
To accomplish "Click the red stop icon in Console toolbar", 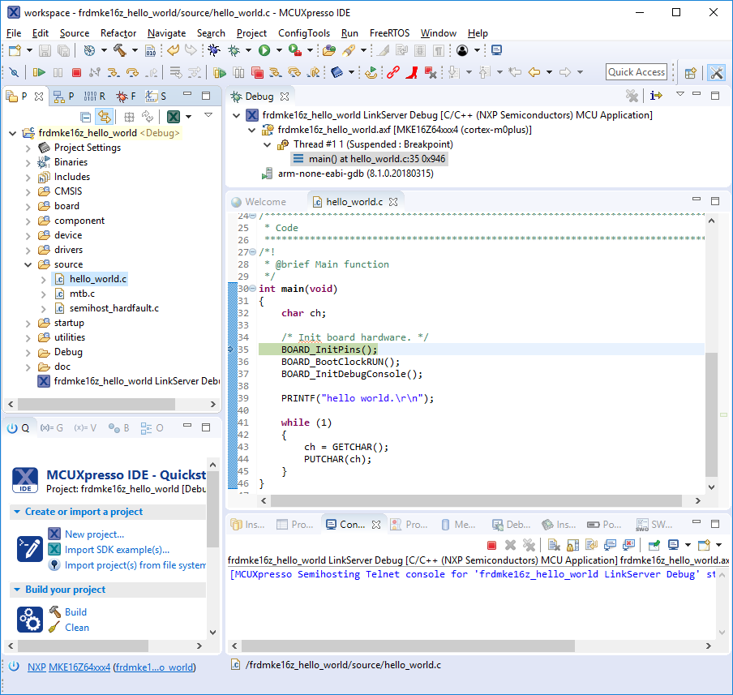I will coord(491,545).
